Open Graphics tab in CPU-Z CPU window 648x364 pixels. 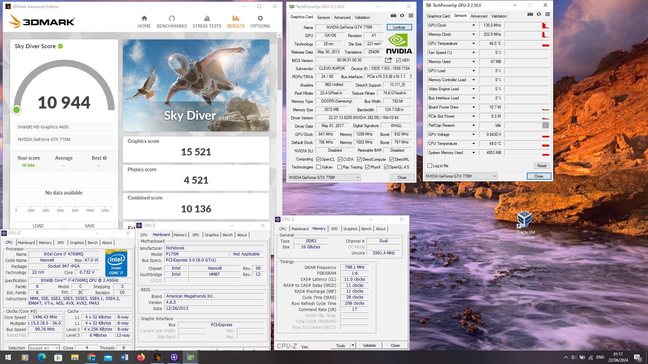coord(77,243)
